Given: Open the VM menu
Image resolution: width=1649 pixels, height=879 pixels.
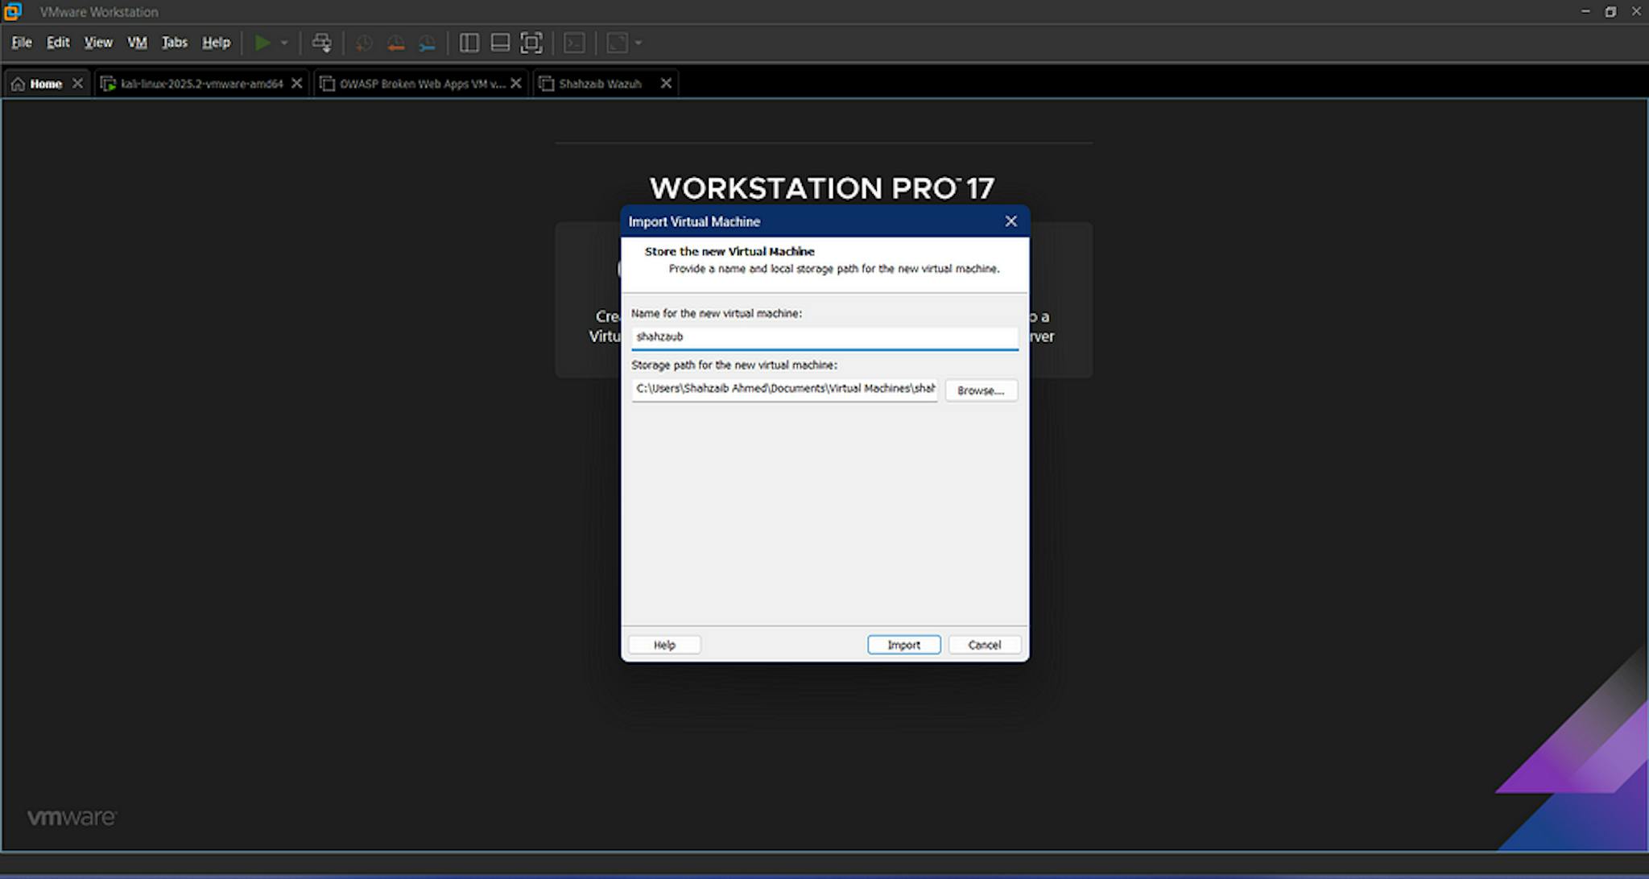Looking at the screenshot, I should pos(138,43).
